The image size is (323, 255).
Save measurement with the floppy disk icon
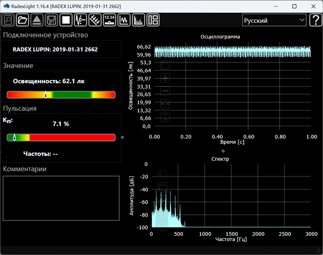click(x=51, y=20)
